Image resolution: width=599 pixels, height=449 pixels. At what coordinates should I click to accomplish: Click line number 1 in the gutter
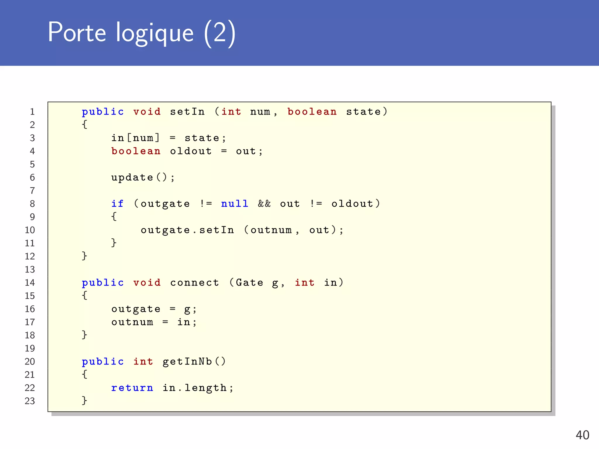pyautogui.click(x=32, y=112)
